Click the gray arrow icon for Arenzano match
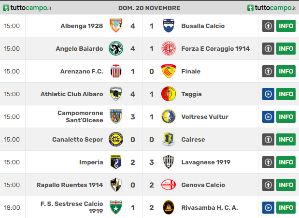The image size is (299, 218). [268, 71]
